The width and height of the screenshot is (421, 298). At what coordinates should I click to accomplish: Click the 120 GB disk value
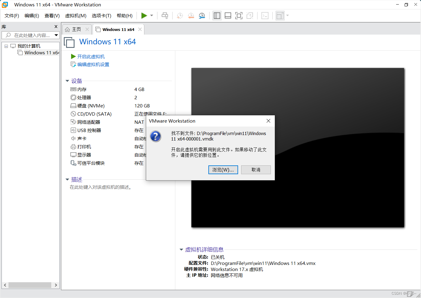click(x=142, y=106)
